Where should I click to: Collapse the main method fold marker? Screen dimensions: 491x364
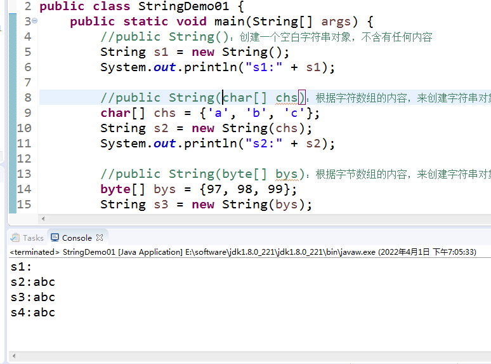(34, 21)
